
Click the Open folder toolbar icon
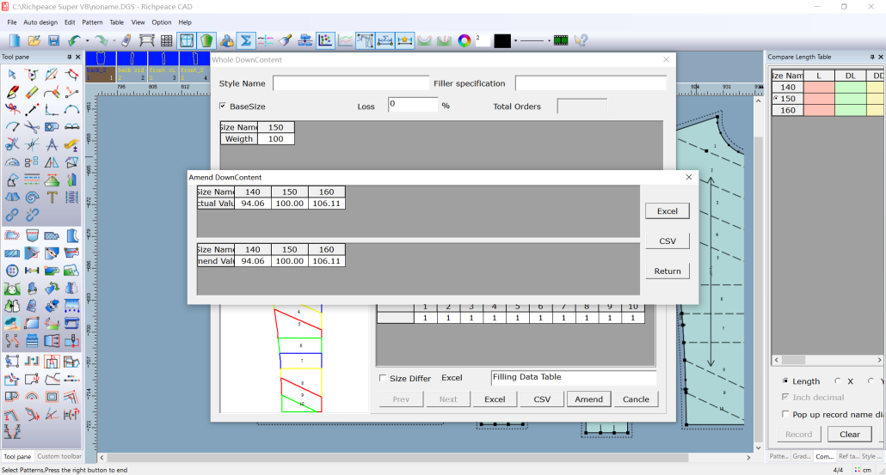point(34,40)
